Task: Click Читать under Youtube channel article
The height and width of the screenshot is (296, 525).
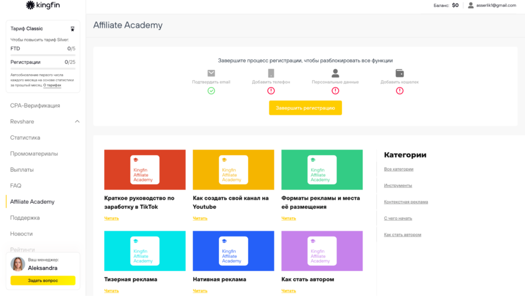Action: pyautogui.click(x=200, y=218)
